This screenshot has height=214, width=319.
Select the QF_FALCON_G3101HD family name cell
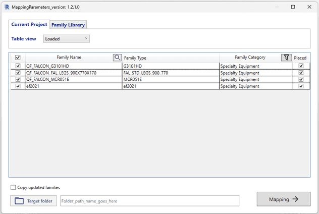point(74,66)
